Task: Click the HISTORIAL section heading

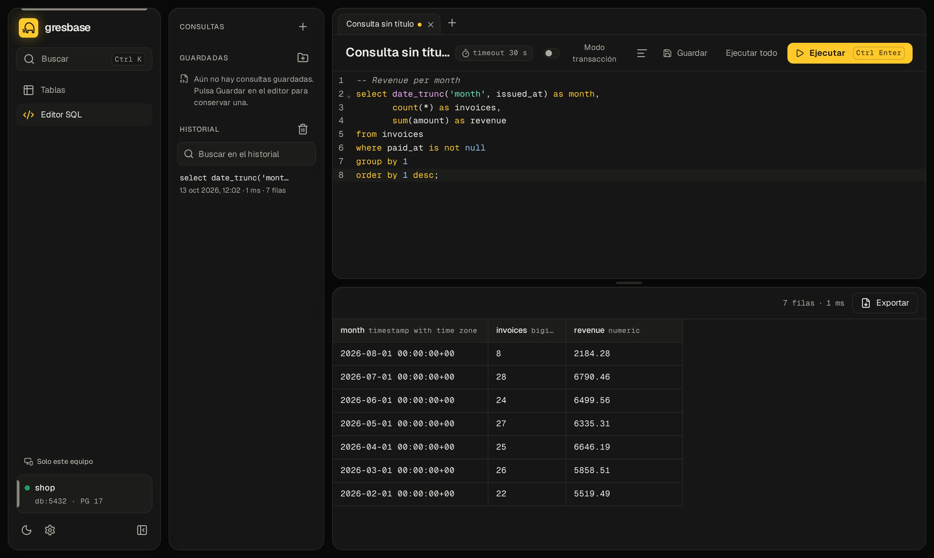Action: click(x=199, y=129)
